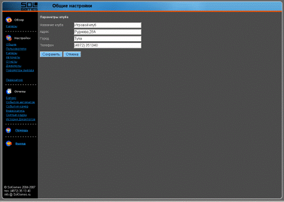284x202 pixels.
Task: Click the Обзор eye icon in sidebar
Action: [9, 20]
